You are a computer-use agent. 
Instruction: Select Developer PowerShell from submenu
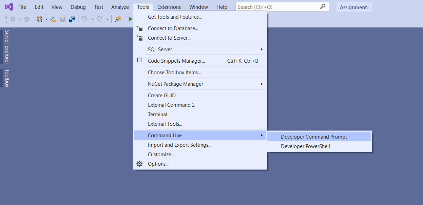(x=305, y=146)
